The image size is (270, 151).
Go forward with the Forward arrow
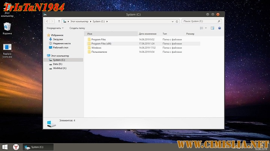pyautogui.click(x=52, y=21)
